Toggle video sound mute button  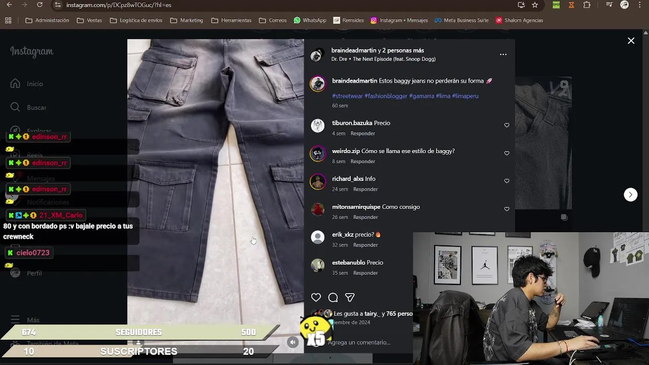click(293, 342)
